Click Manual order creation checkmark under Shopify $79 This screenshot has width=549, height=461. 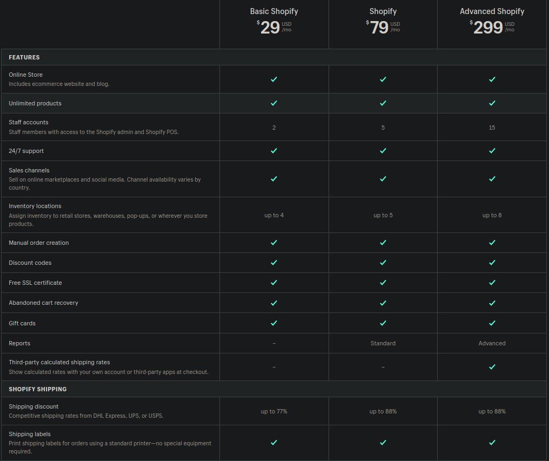coord(383,243)
